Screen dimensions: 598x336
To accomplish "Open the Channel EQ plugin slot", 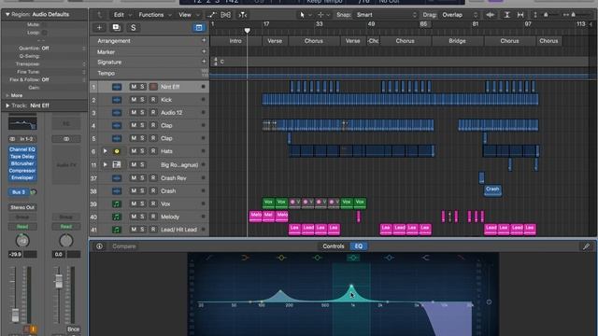I will [22, 149].
